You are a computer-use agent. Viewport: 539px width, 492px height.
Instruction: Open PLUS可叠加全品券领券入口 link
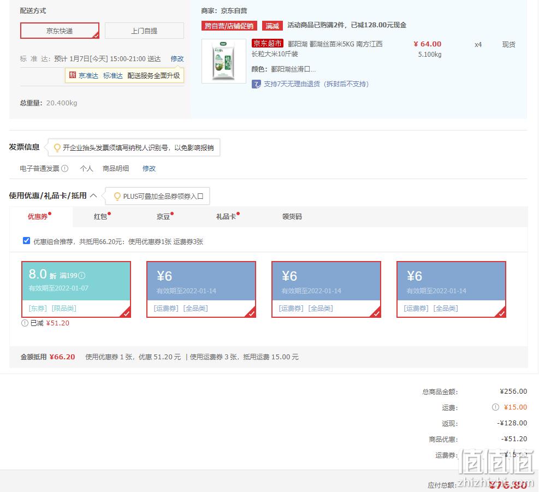pos(163,197)
